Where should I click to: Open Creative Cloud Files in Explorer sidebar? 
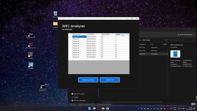point(79,94)
